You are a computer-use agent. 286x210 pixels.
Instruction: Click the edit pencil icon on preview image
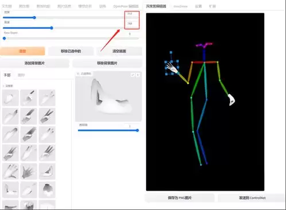pyautogui.click(x=132, y=75)
